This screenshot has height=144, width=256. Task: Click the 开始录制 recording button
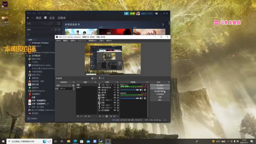(160, 88)
